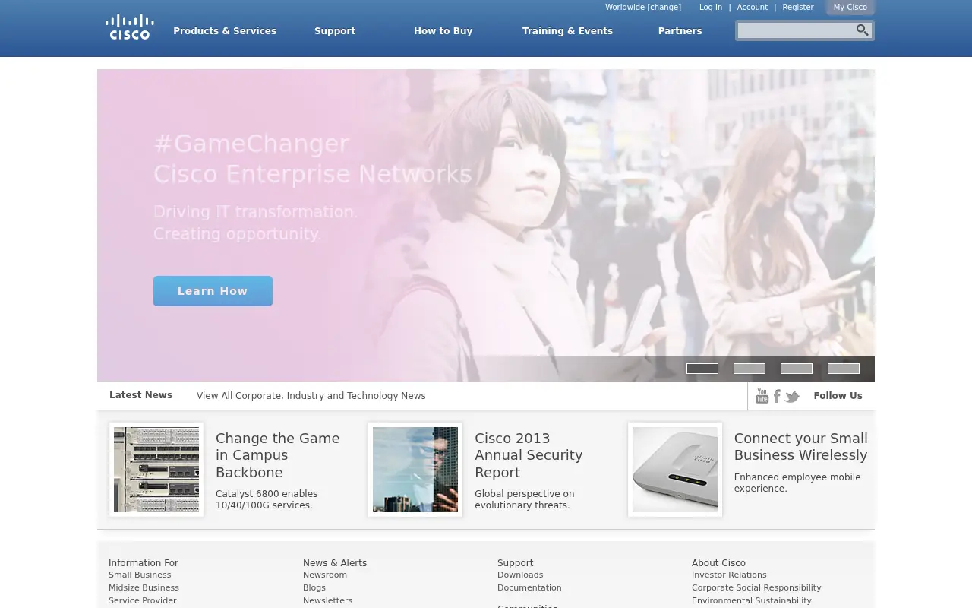The height and width of the screenshot is (608, 972).
Task: Open the Partners menu
Action: coord(680,31)
